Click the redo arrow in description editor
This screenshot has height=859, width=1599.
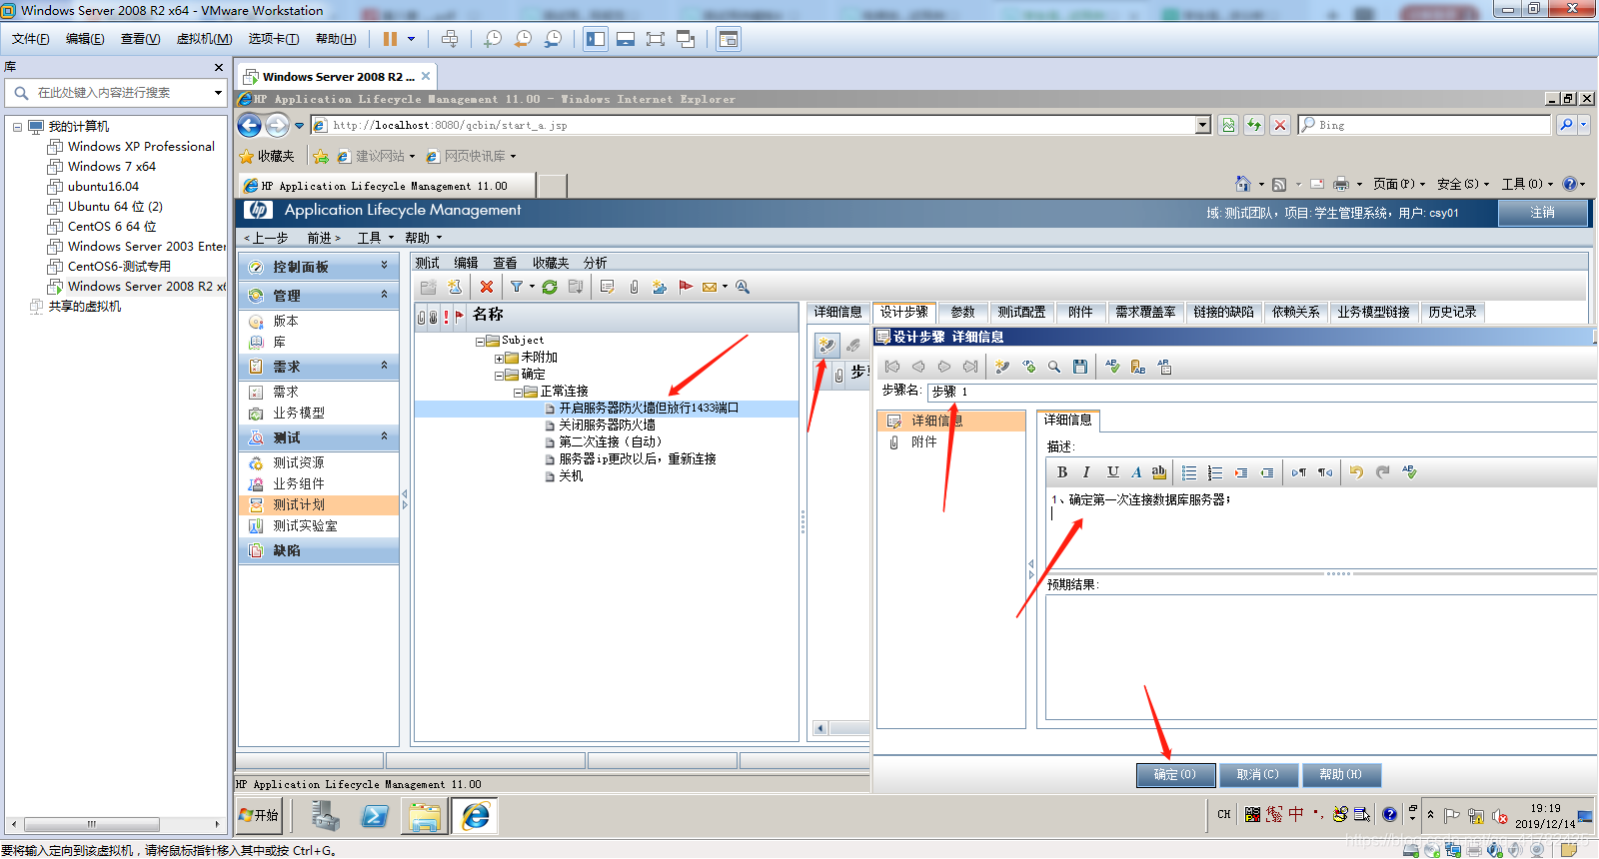click(x=1382, y=472)
